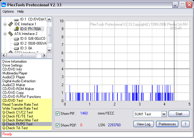Start the SUM1 test
This screenshot has height=138, width=194.
coord(179,114)
